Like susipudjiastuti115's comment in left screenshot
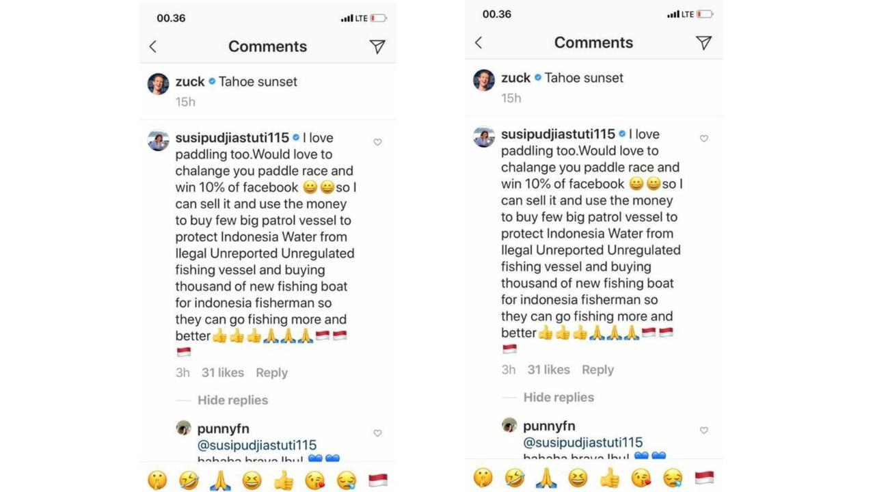 click(x=377, y=142)
